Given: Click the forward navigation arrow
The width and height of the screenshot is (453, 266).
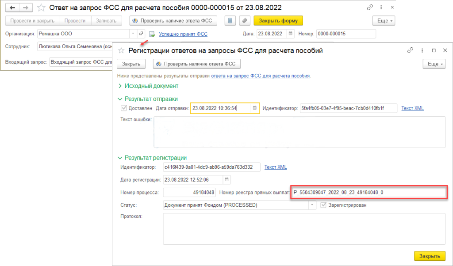Looking at the screenshot, I should 26,8.
